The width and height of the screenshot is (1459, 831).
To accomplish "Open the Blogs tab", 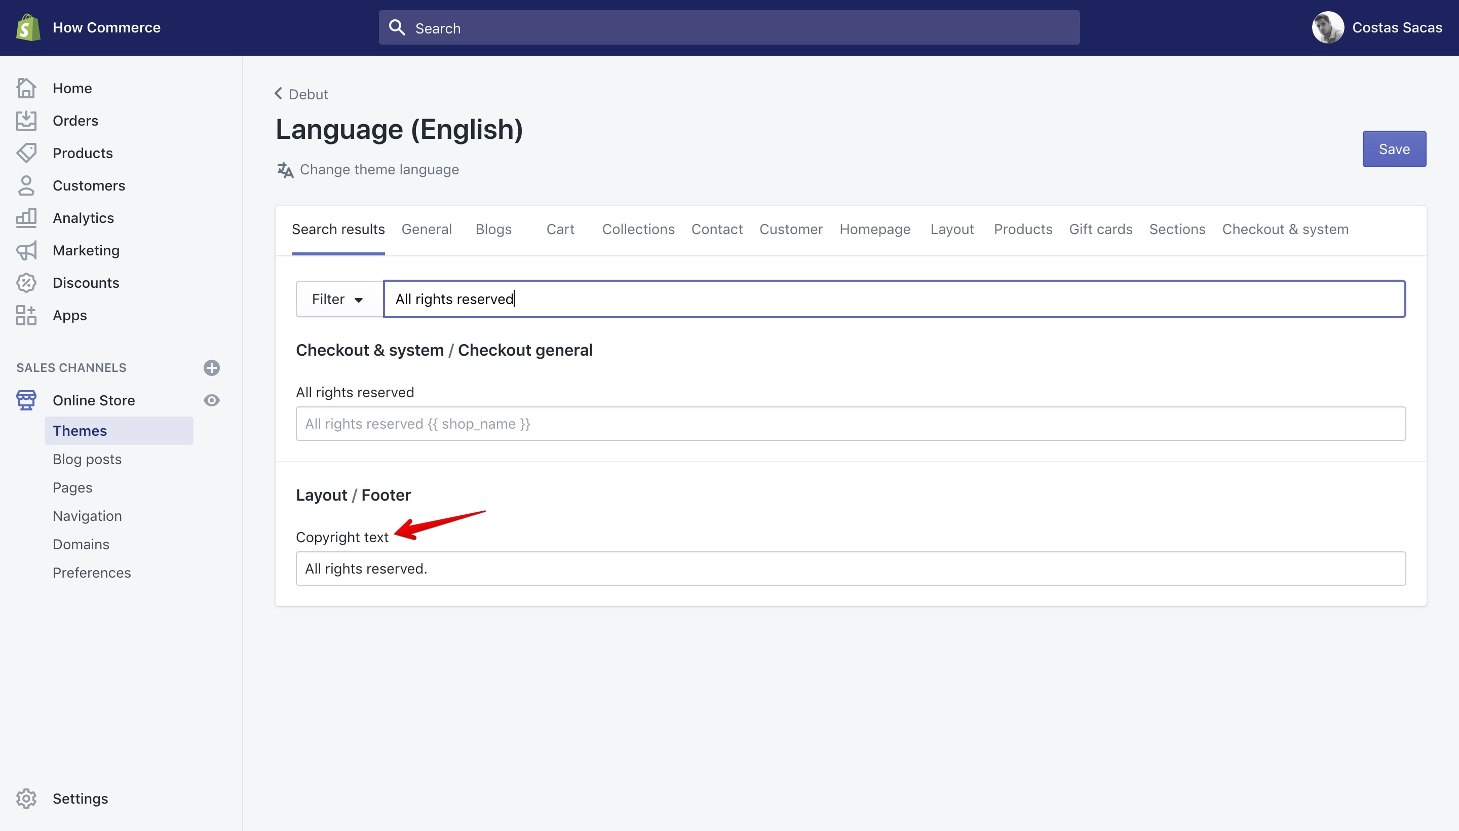I will tap(493, 230).
